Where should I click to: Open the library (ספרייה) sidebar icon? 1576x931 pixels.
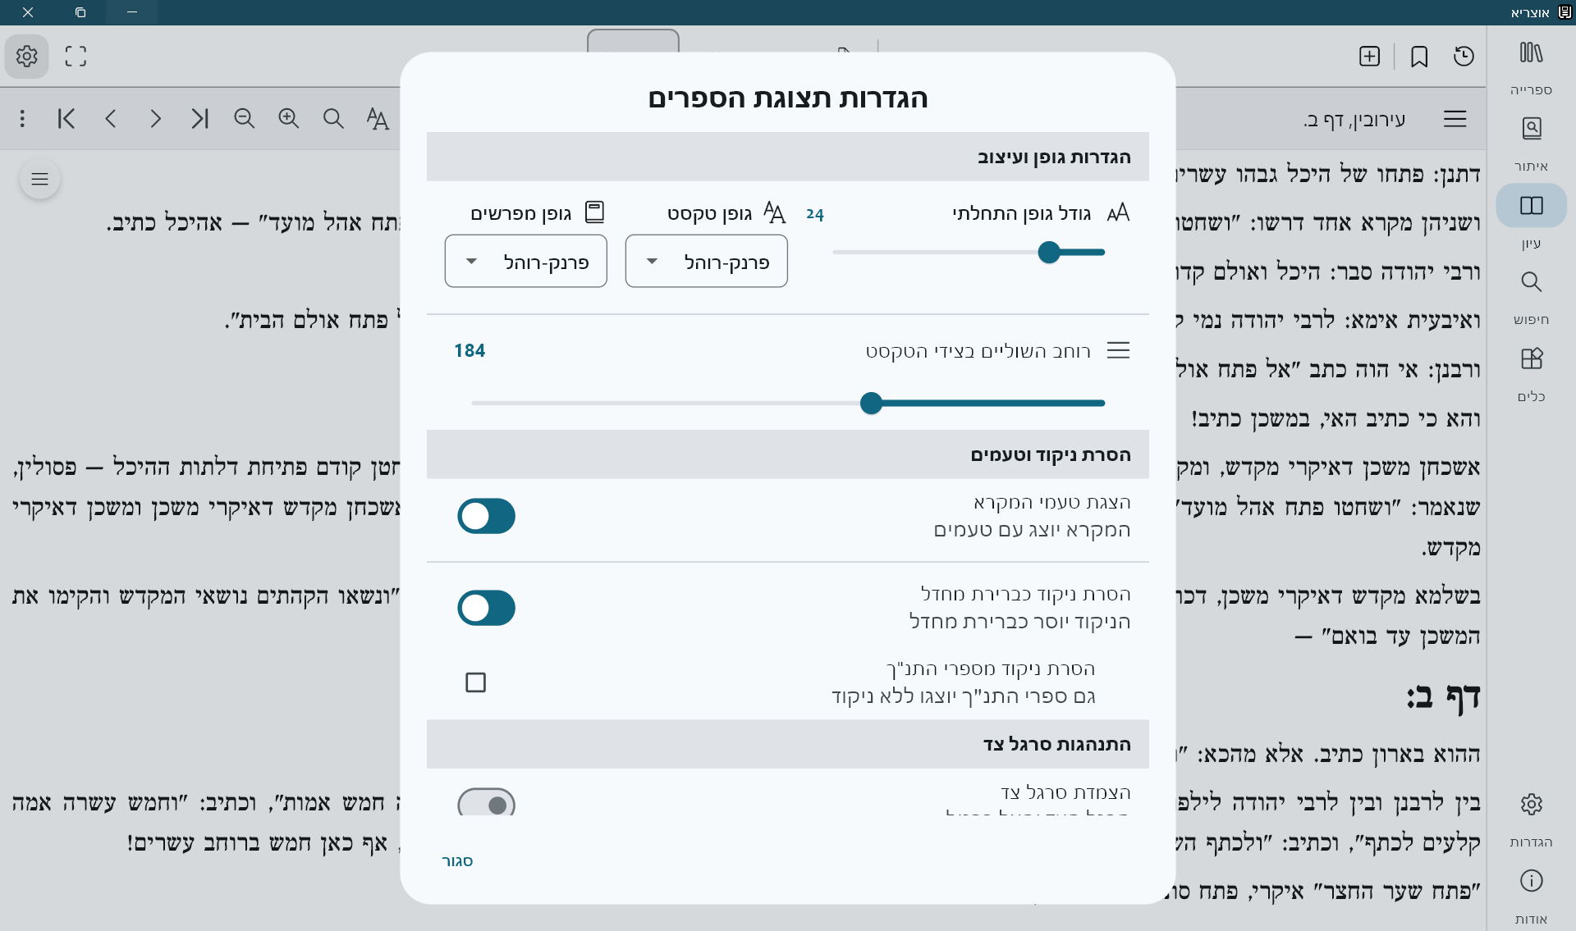1531,54
